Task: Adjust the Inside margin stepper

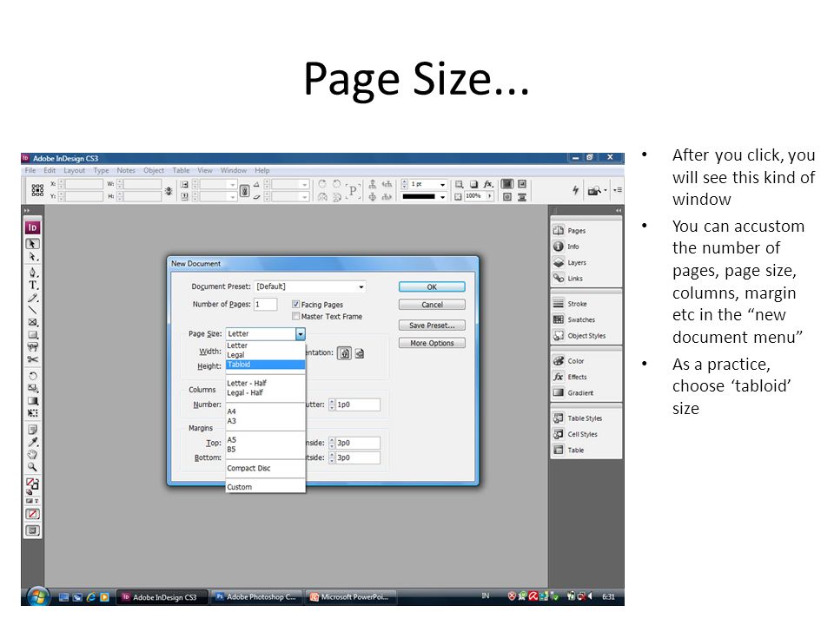Action: (x=332, y=443)
